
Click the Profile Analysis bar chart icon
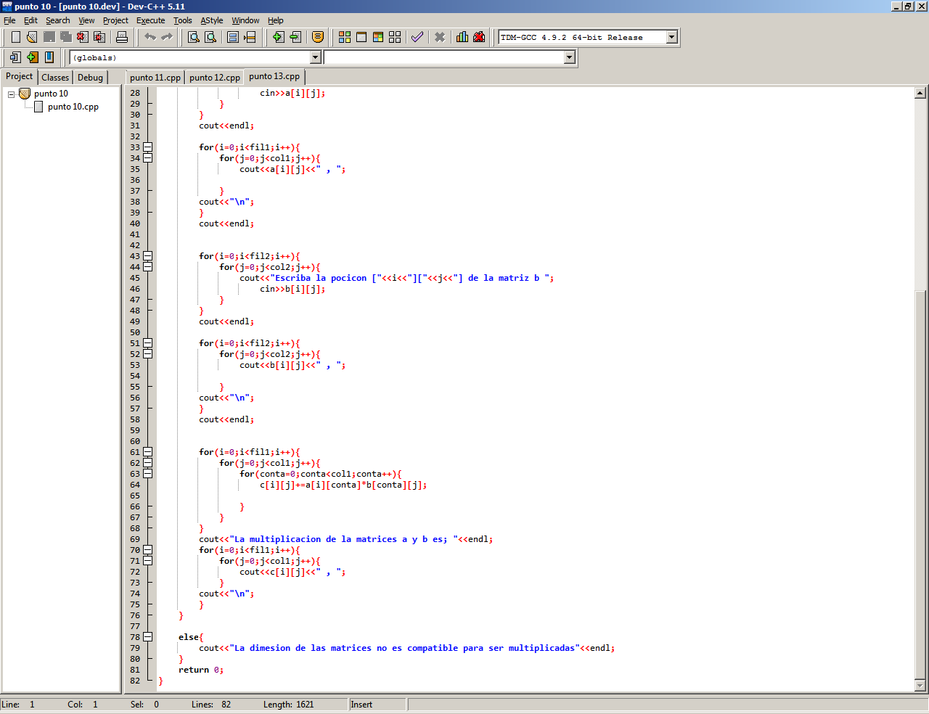(x=462, y=37)
